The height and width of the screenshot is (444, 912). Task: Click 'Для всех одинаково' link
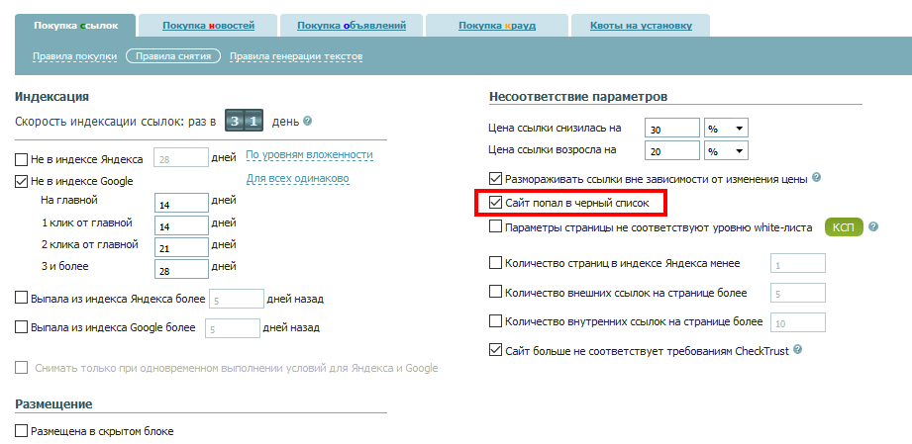298,178
